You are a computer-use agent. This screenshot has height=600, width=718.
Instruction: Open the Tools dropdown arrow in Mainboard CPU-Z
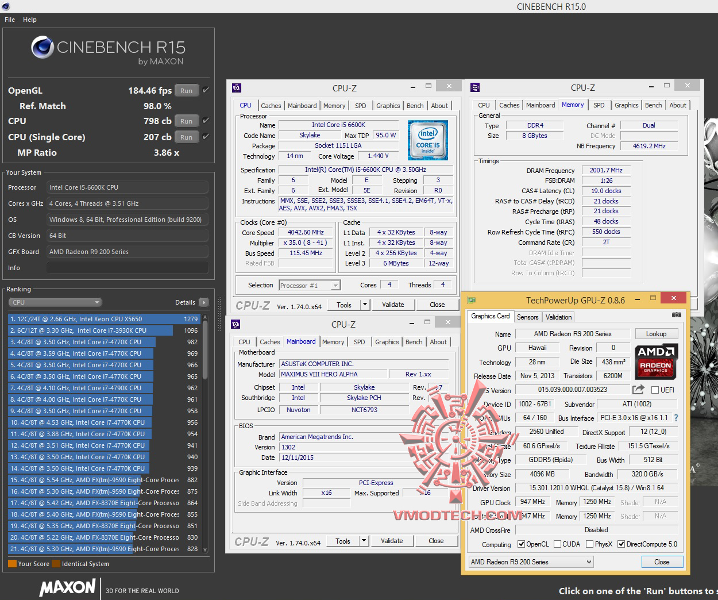[x=364, y=541]
